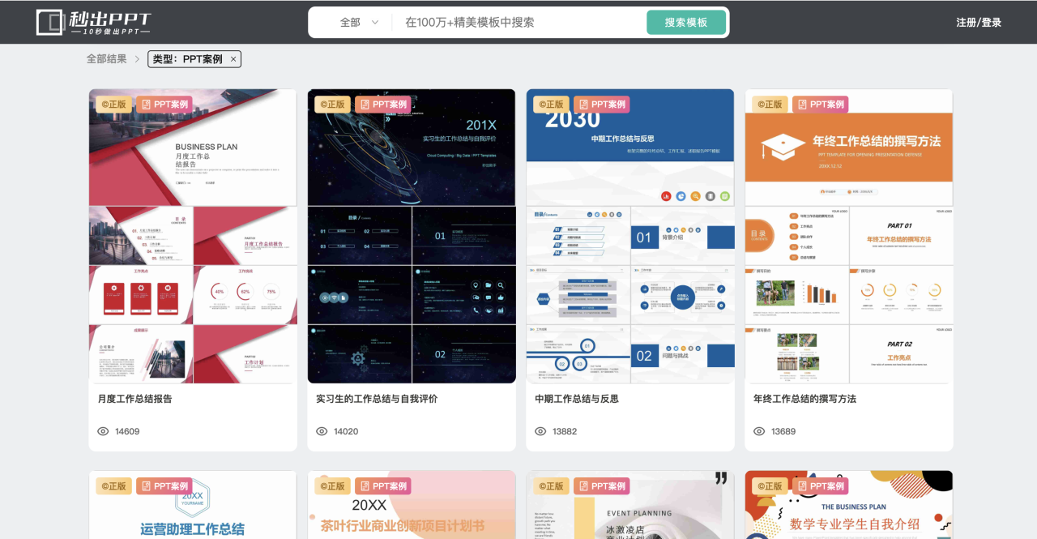Remove the 类型：PPT案例 filter tag
Viewport: 1037px width, 539px height.
tap(233, 59)
